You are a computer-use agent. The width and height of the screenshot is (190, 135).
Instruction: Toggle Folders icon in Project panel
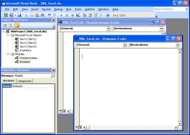pyautogui.click(x=17, y=25)
